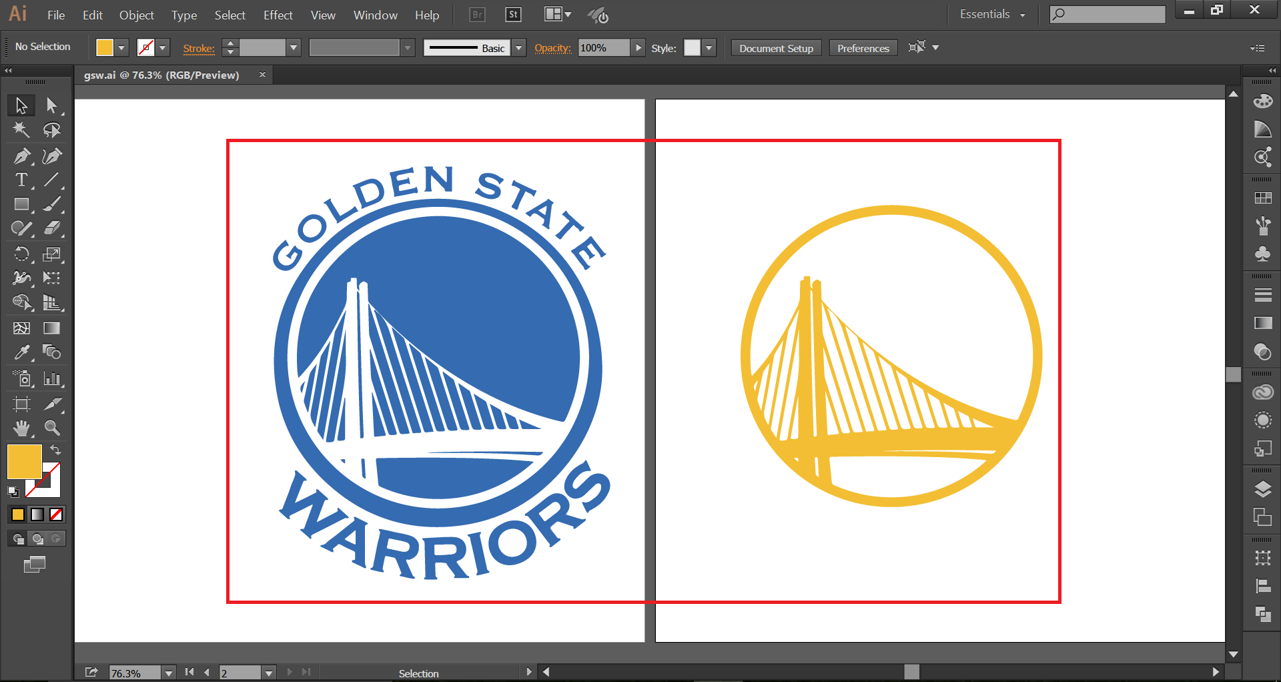Set paint mode to None
The width and height of the screenshot is (1281, 682).
(x=57, y=515)
